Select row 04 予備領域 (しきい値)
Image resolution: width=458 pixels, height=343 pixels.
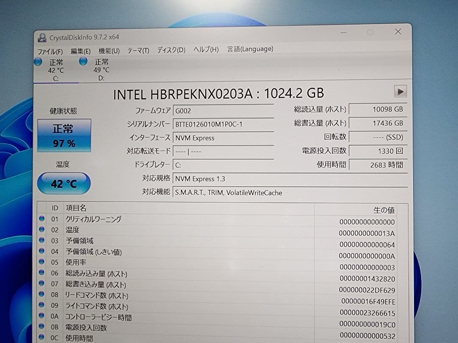217,253
